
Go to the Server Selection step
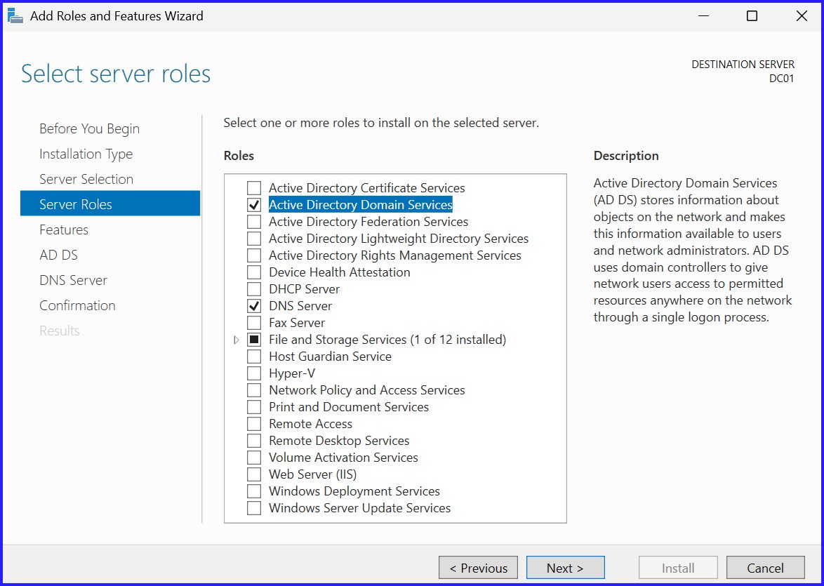point(86,179)
